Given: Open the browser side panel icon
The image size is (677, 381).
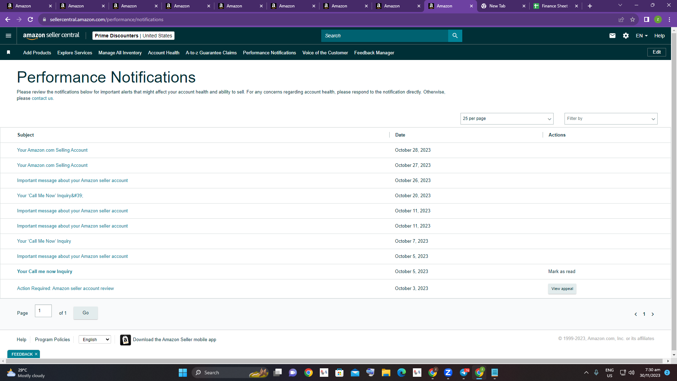Looking at the screenshot, I should pyautogui.click(x=647, y=19).
